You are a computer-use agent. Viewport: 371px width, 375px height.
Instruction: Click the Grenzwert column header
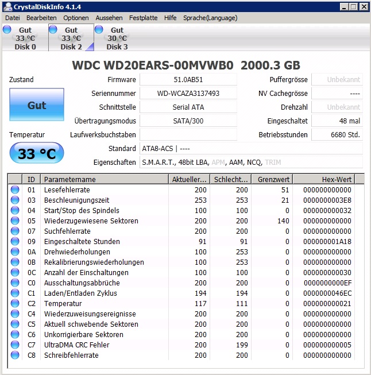[272, 179]
